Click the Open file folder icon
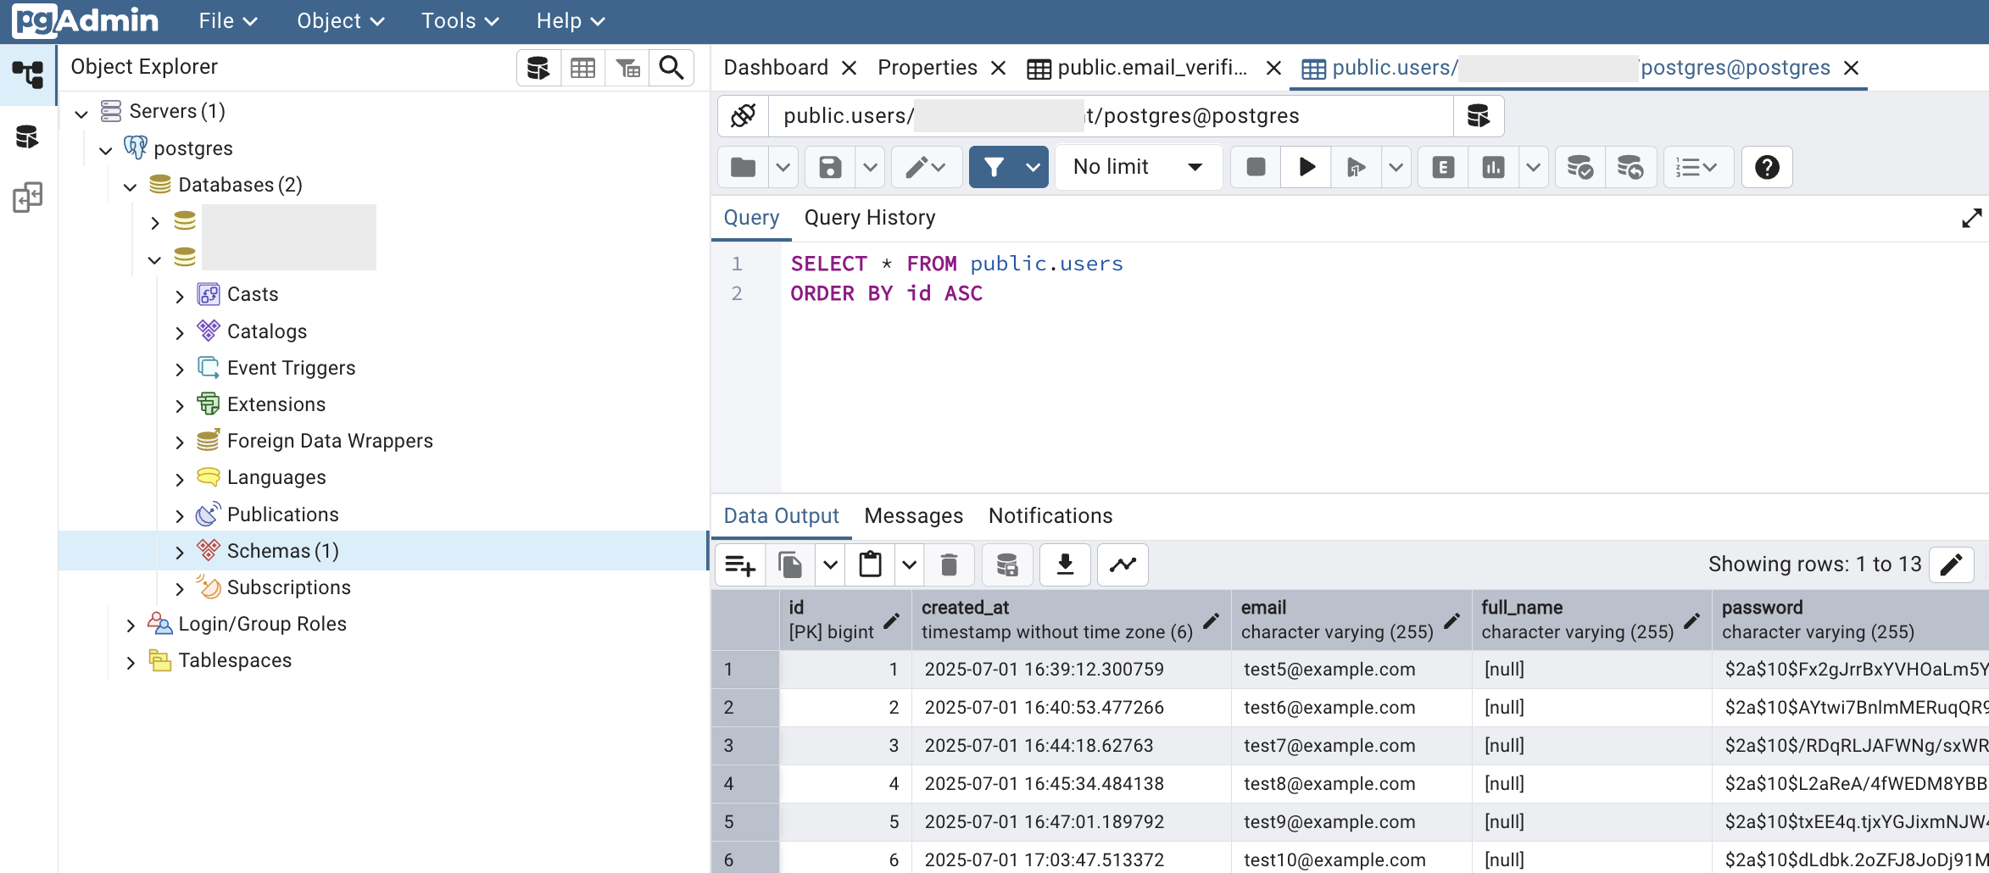Screen dimensions: 1989x873 click(x=743, y=167)
